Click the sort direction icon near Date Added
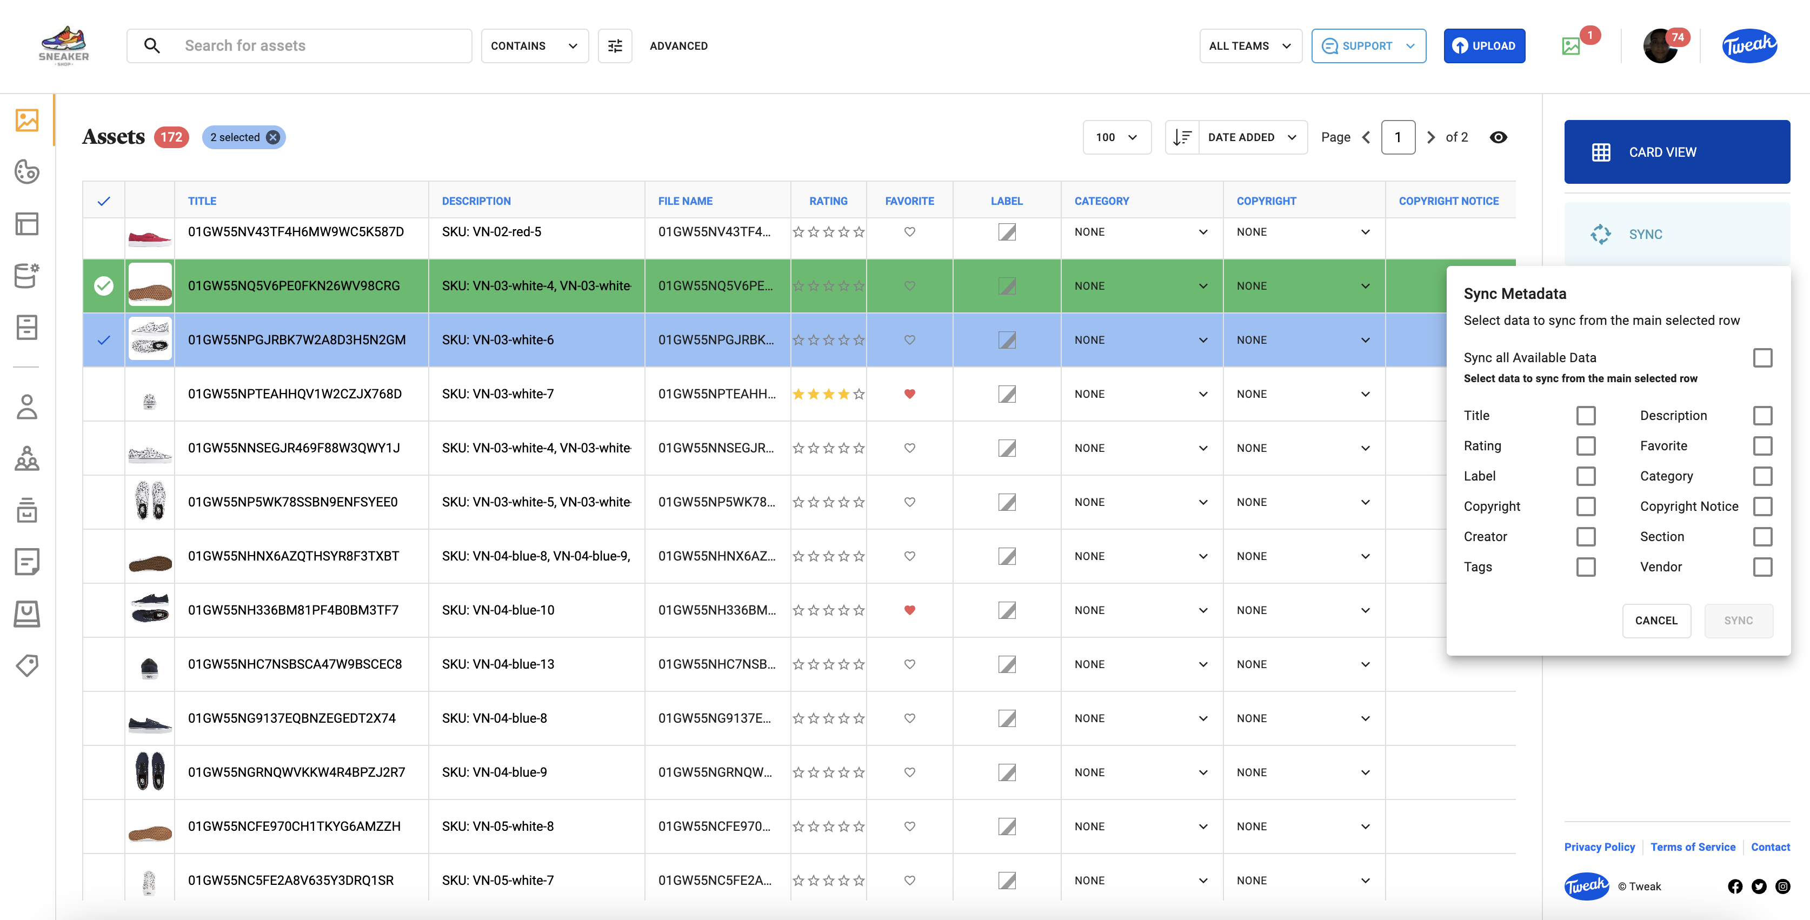 (x=1182, y=137)
